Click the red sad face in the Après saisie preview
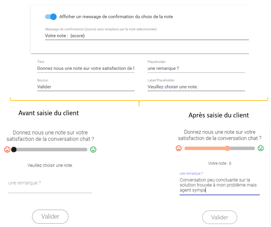271x227 pixels. click(179, 148)
